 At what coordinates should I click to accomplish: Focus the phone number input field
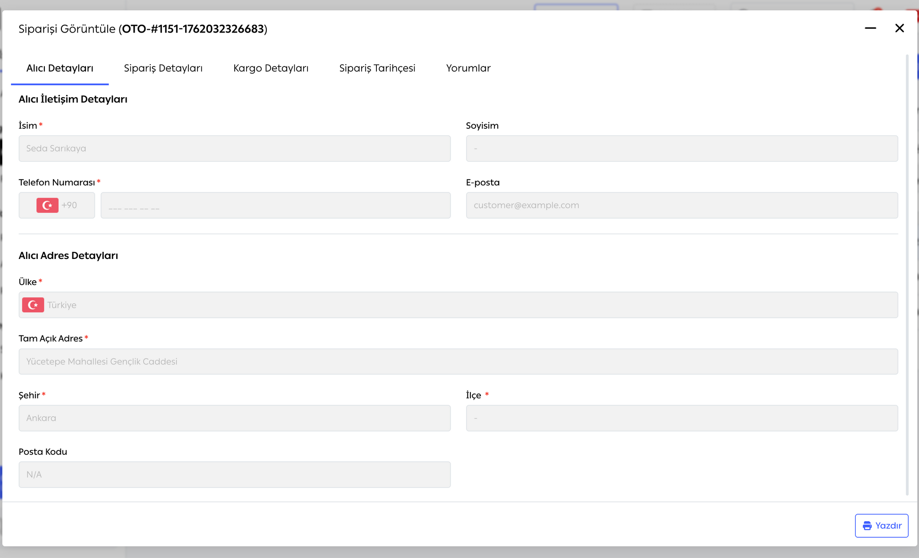pos(275,205)
